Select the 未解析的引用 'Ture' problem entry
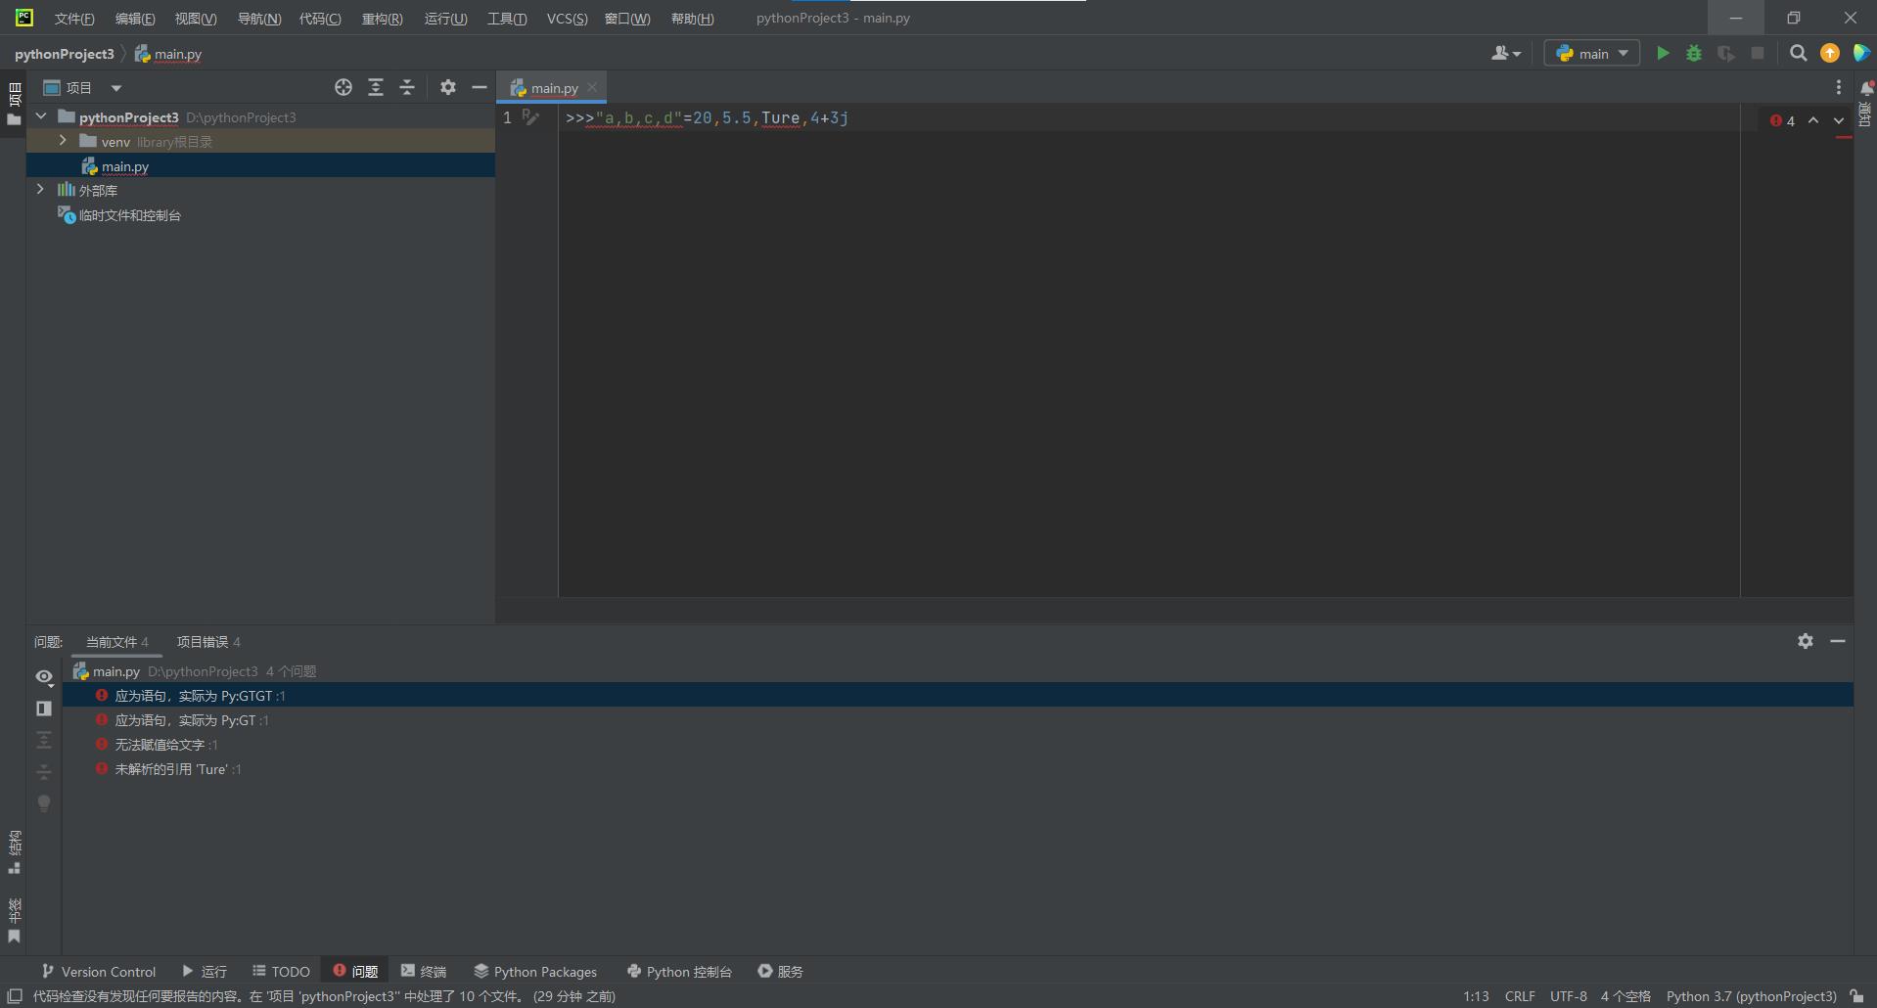The width and height of the screenshot is (1877, 1008). pos(172,769)
